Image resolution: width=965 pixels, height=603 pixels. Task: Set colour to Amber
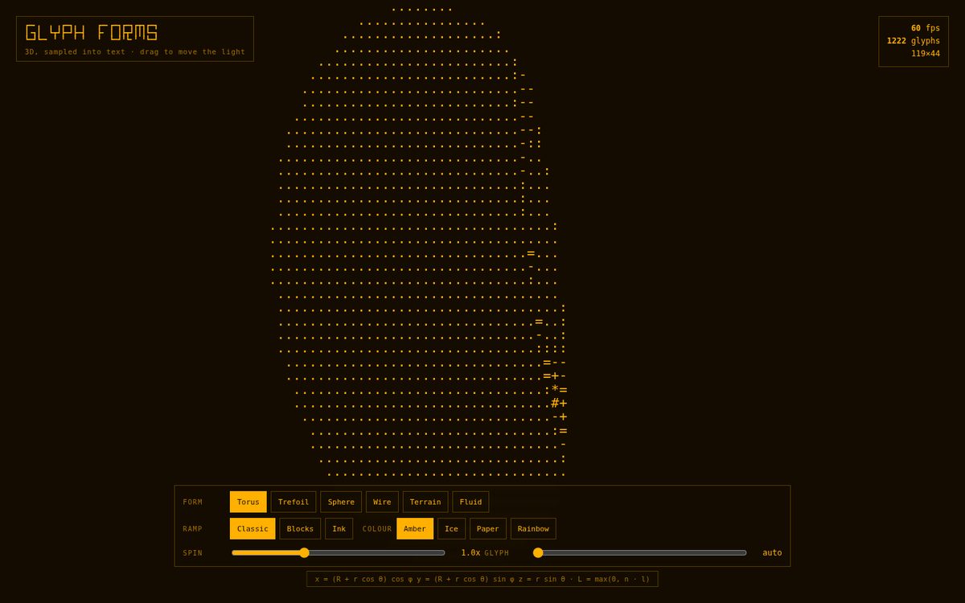click(x=415, y=528)
